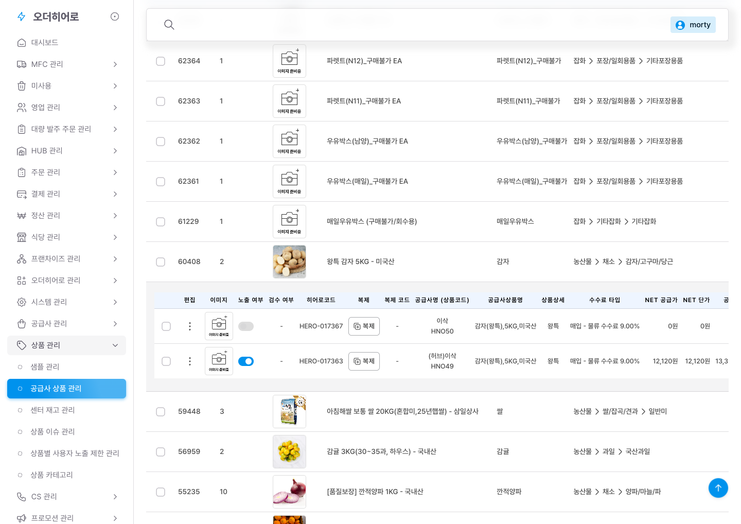Open 상품 카테고리 menu item
The width and height of the screenshot is (741, 524).
tap(66, 475)
